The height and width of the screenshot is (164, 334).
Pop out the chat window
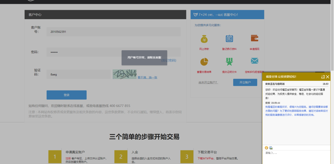(x=323, y=77)
